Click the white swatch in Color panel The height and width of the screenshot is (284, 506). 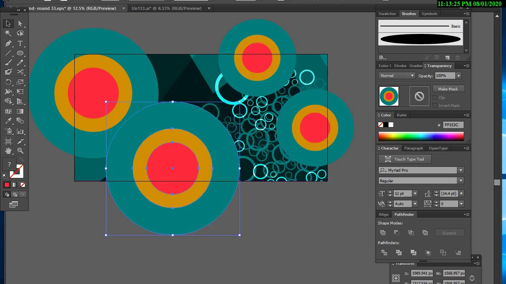[391, 125]
